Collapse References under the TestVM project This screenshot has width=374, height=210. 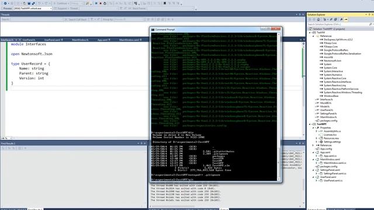(x=313, y=36)
